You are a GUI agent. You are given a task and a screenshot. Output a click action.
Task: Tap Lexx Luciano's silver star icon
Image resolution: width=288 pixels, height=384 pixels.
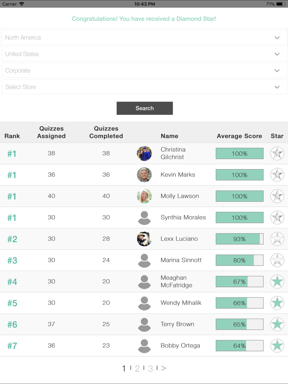[277, 239]
